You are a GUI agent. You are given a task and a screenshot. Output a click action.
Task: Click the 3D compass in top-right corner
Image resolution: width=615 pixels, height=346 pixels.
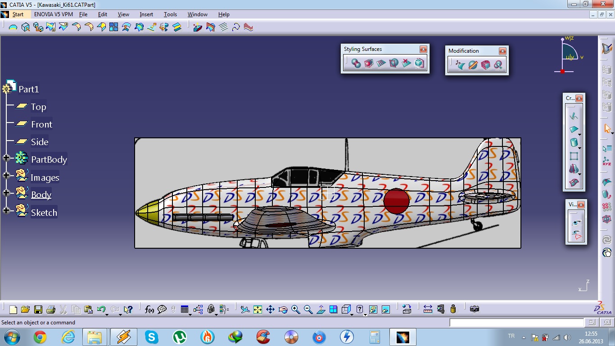click(x=569, y=55)
